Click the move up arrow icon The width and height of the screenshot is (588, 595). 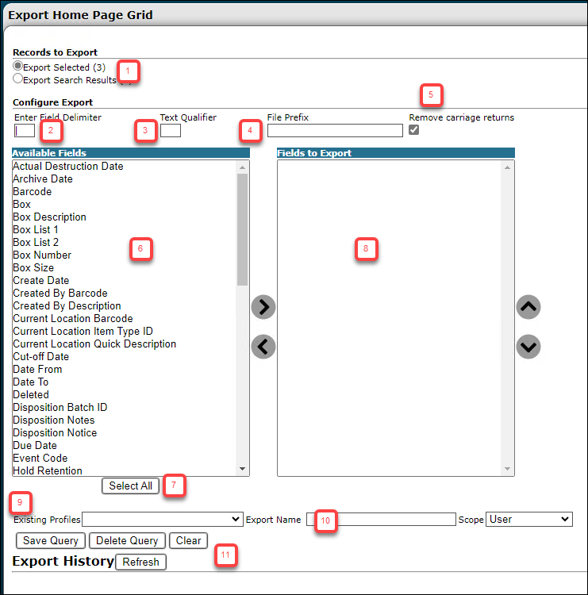click(528, 307)
